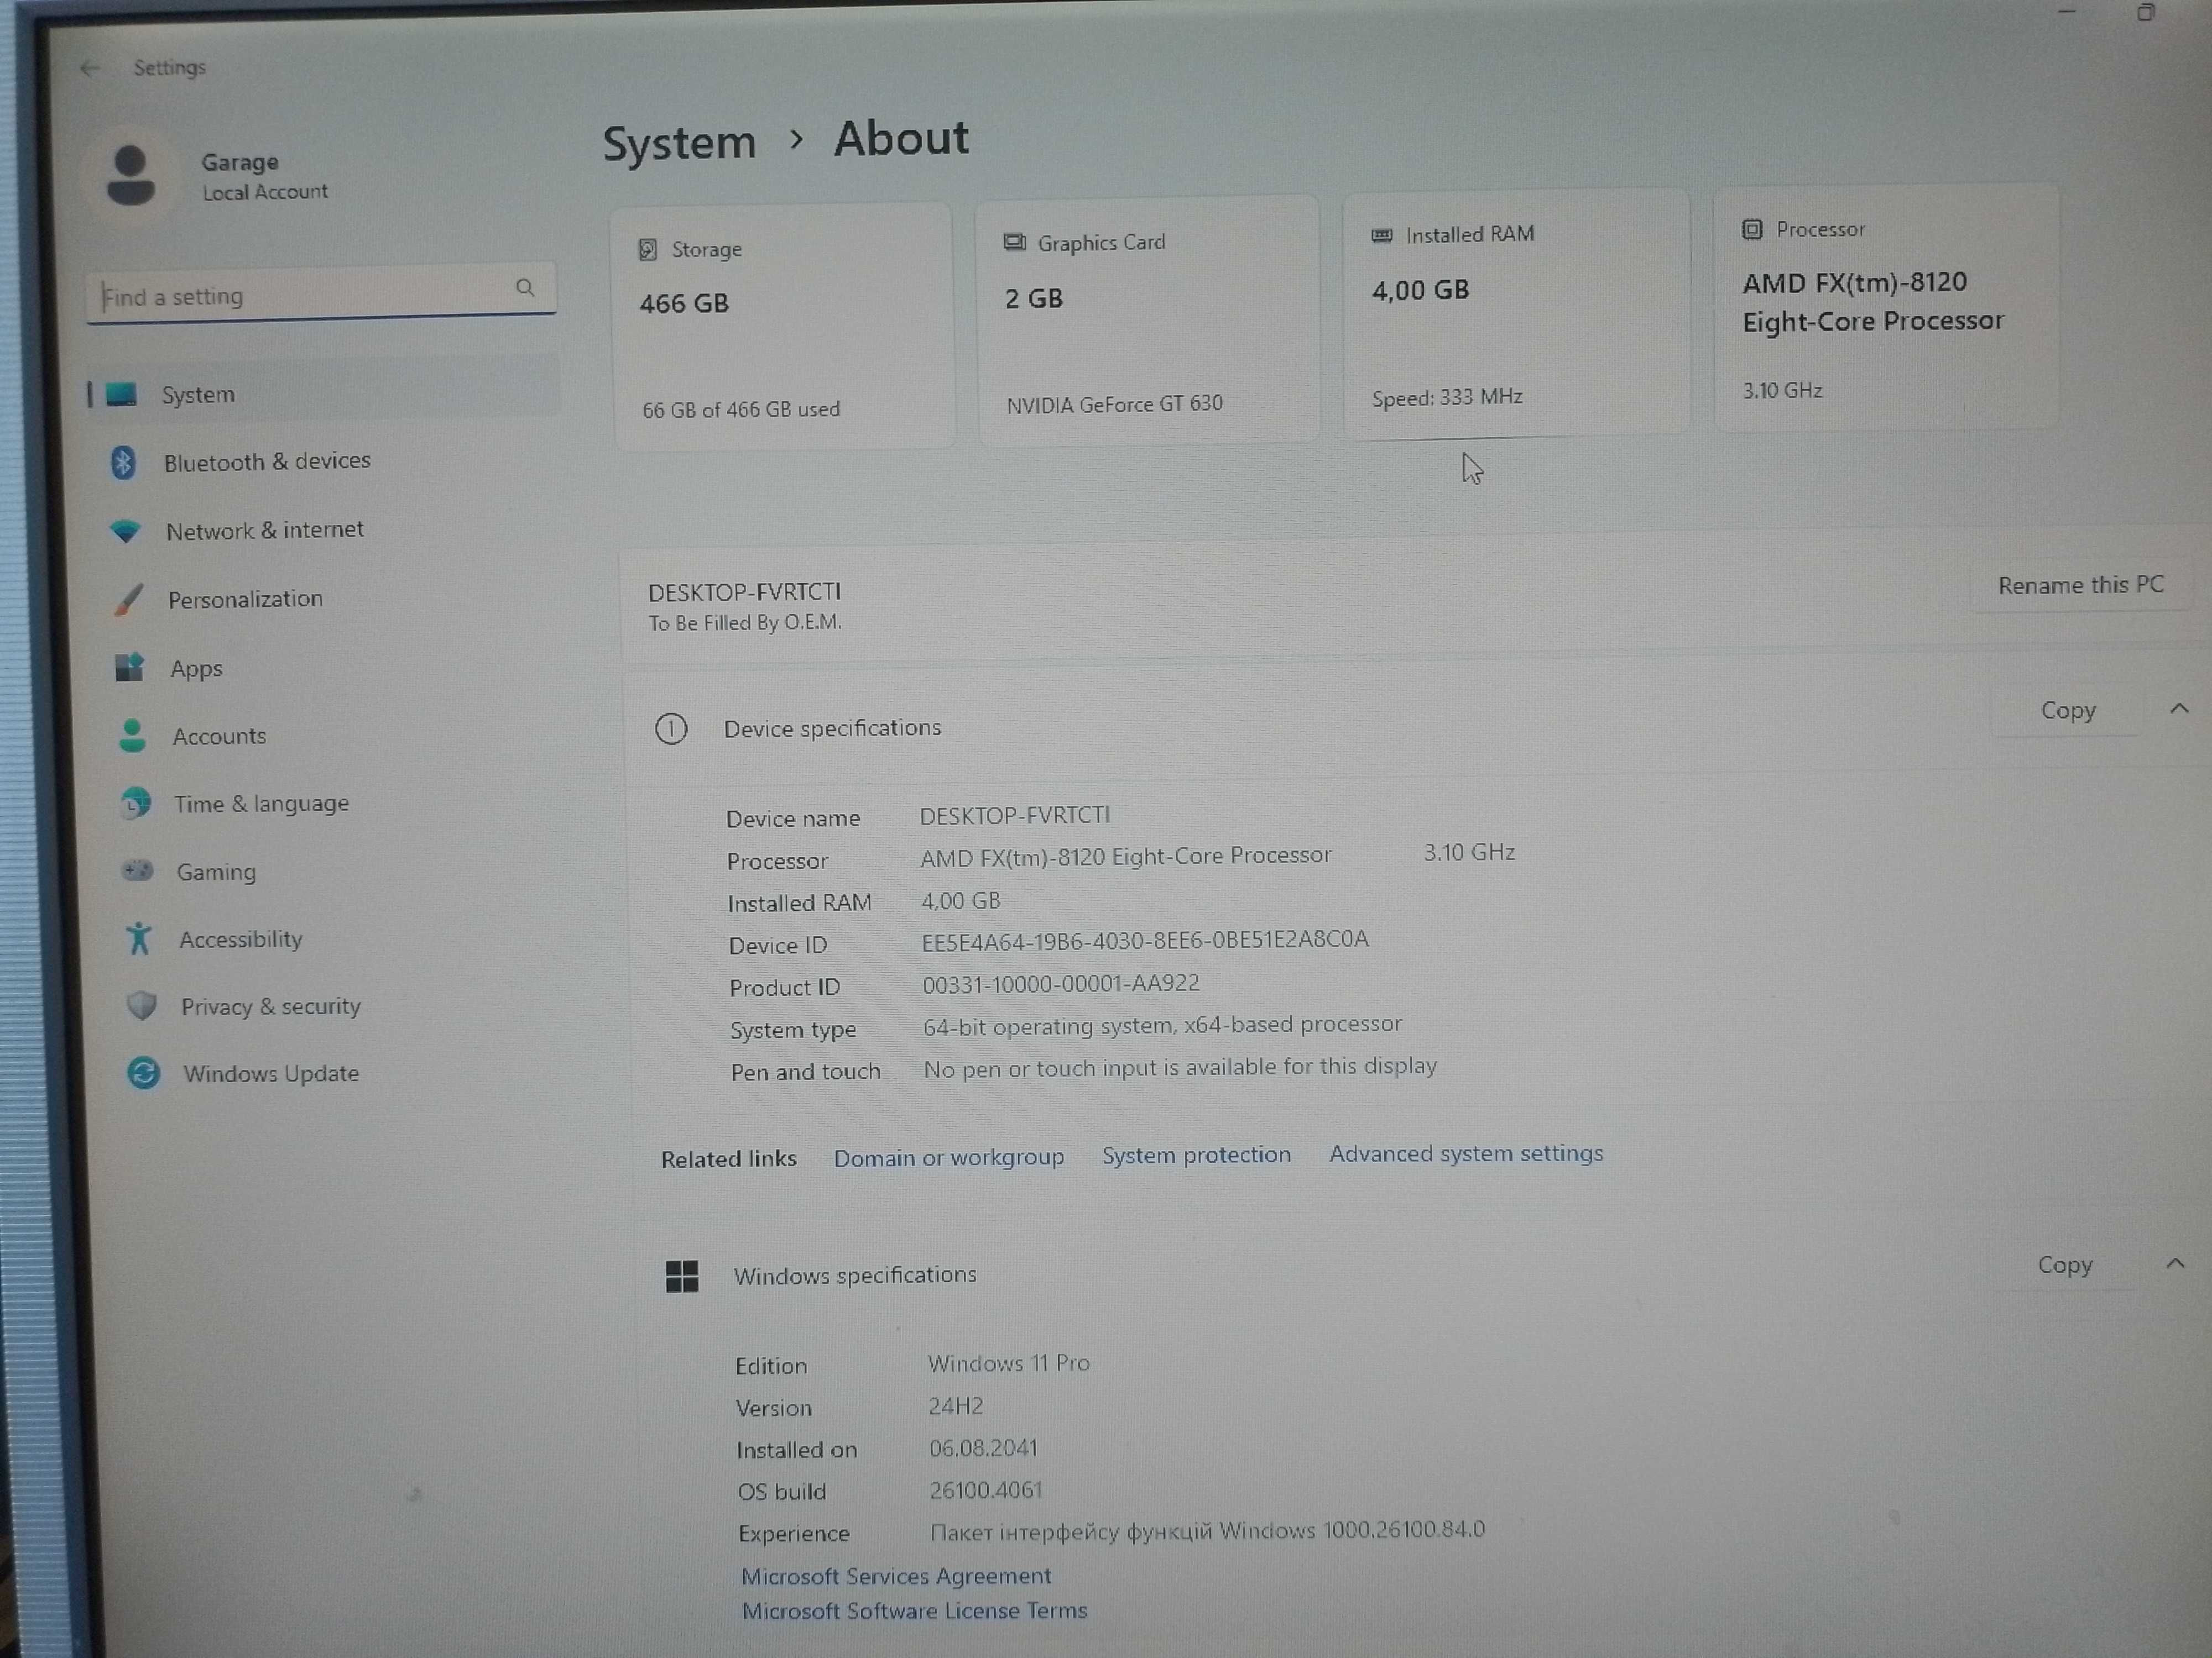Go to Personalization settings
2212x1658 pixels.
[245, 600]
